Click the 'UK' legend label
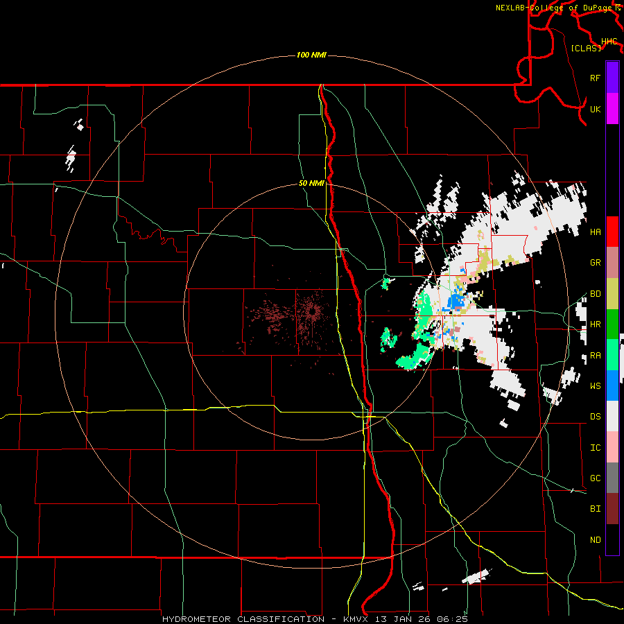This screenshot has height=624, width=624. click(595, 109)
